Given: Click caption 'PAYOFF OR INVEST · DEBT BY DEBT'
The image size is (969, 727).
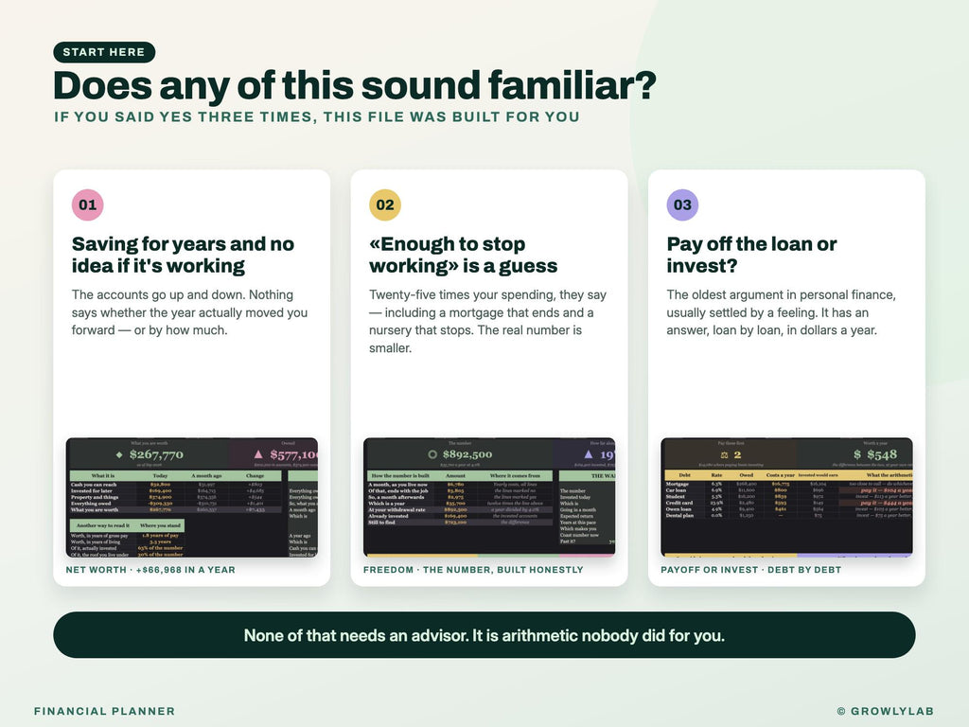Looking at the screenshot, I should (x=750, y=569).
